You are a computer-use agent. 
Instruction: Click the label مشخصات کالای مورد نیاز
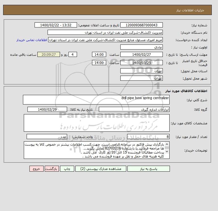pyautogui.click(x=189, y=123)
